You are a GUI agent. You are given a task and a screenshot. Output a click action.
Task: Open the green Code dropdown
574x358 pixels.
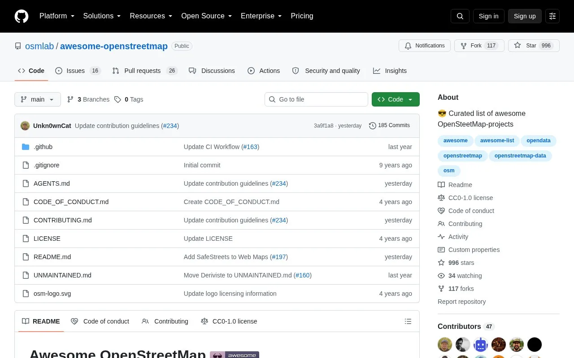tap(396, 99)
